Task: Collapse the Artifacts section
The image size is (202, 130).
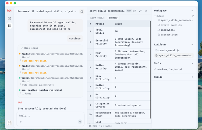Action: tap(192, 44)
